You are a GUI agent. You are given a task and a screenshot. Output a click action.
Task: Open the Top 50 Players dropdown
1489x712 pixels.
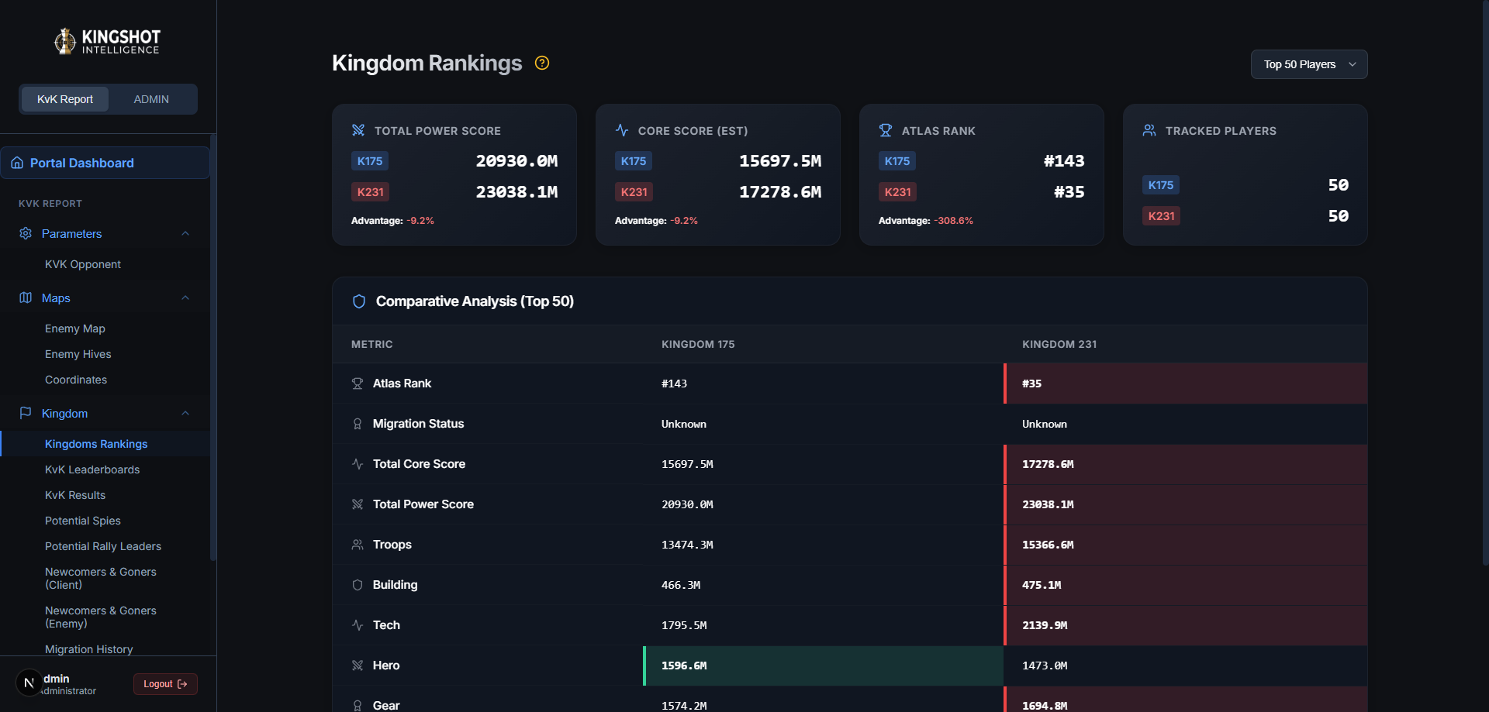click(1309, 64)
